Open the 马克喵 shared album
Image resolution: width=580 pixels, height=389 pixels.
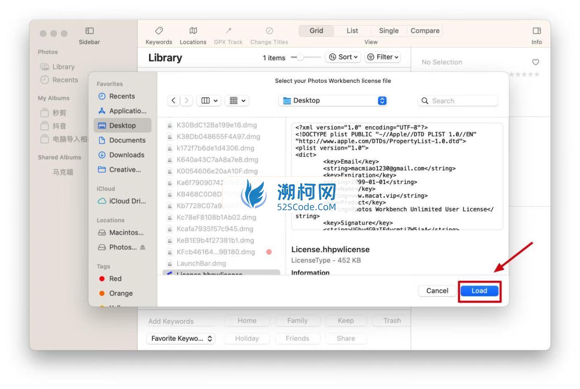[x=64, y=171]
